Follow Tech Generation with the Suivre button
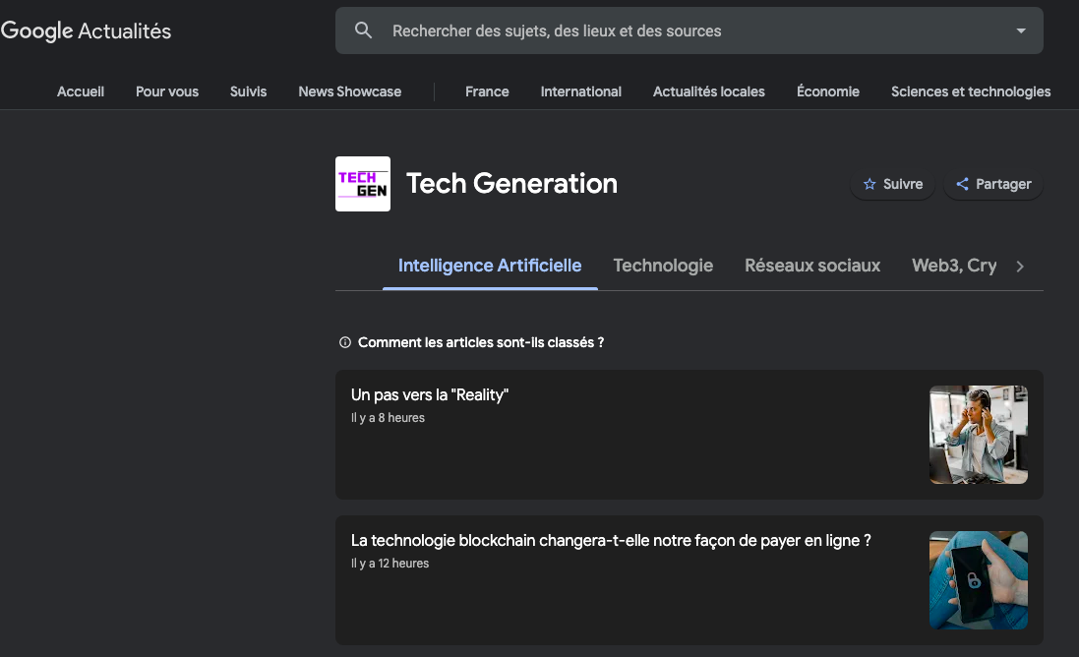This screenshot has height=657, width=1079. tap(892, 184)
